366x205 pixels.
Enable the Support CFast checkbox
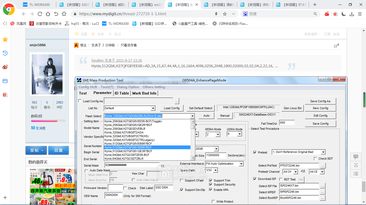182,180
